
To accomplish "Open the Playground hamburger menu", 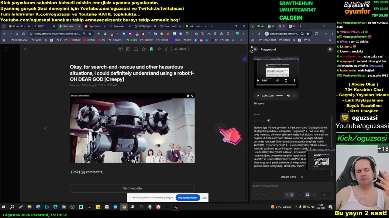I will point(255,49).
